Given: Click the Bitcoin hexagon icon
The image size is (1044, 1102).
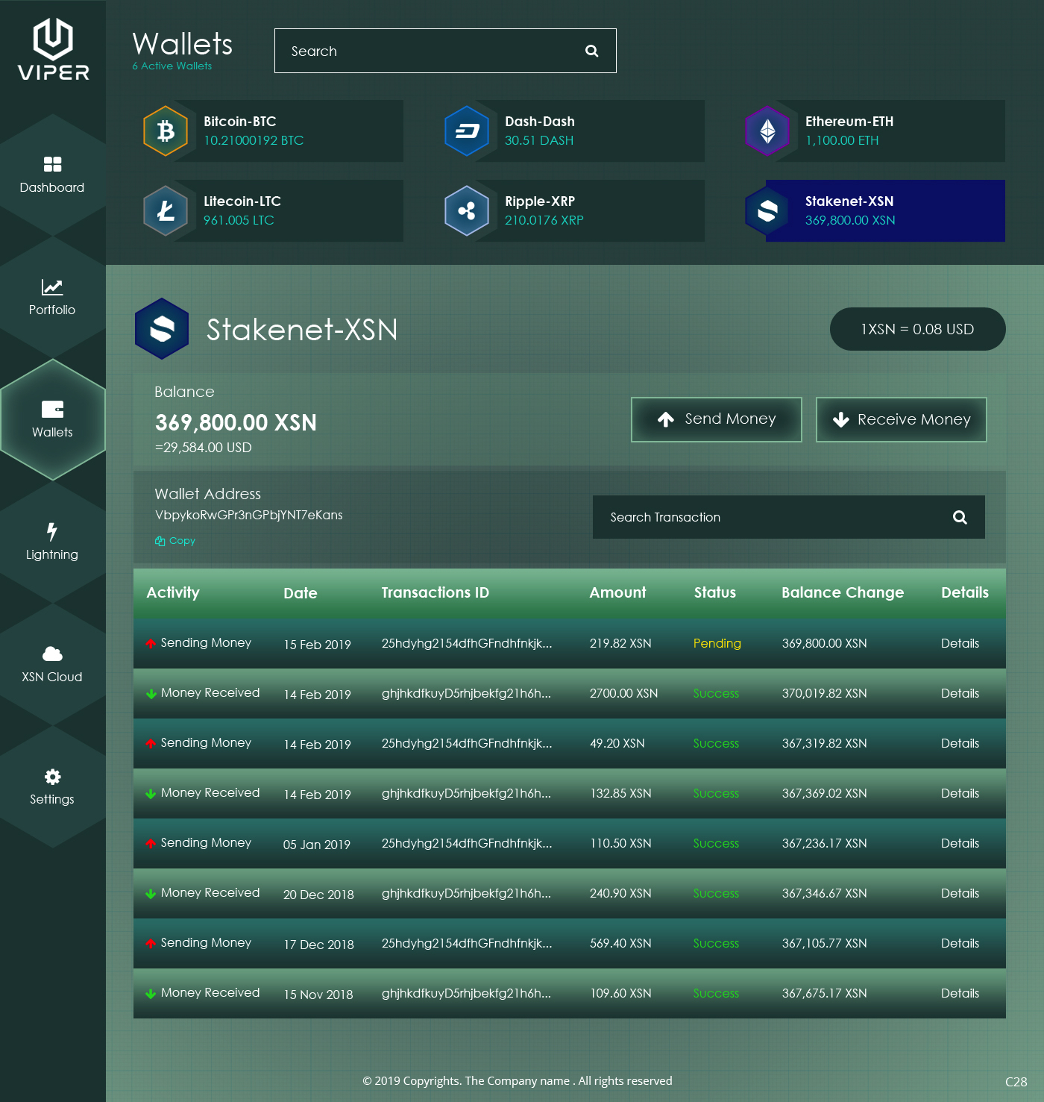Looking at the screenshot, I should pos(166,131).
